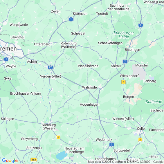Click the A7 shield near Wedemark
Screen dimensions: 164x164
pos(111,145)
